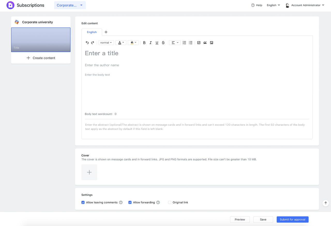Insert a numbered list
Image resolution: width=331 pixels, height=226 pixels.
(184, 43)
